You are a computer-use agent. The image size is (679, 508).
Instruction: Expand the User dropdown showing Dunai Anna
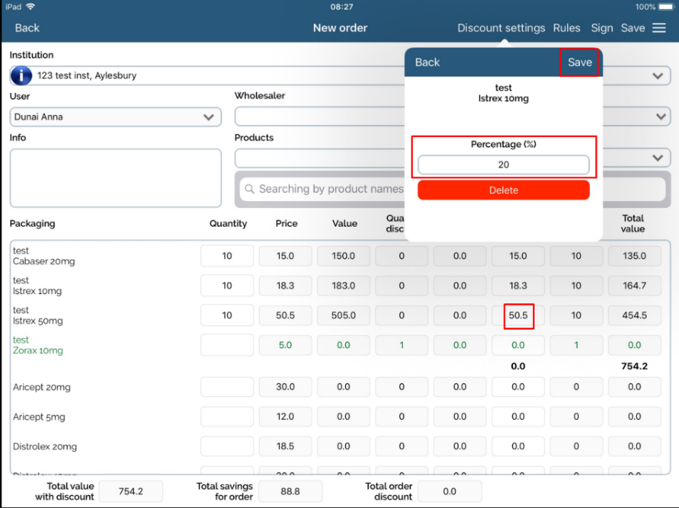pos(209,117)
